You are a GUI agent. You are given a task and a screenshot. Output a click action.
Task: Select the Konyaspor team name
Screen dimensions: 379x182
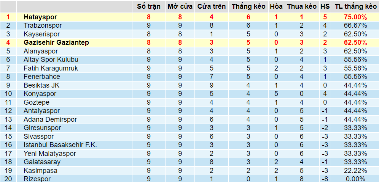coord(40,94)
